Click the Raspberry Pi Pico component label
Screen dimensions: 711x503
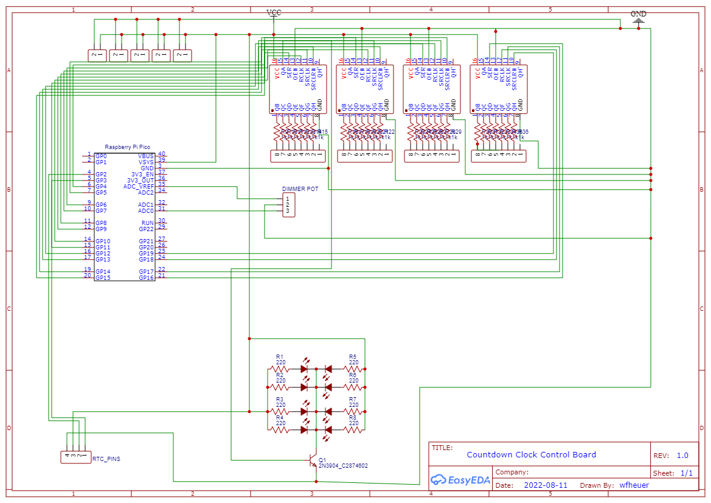point(127,147)
